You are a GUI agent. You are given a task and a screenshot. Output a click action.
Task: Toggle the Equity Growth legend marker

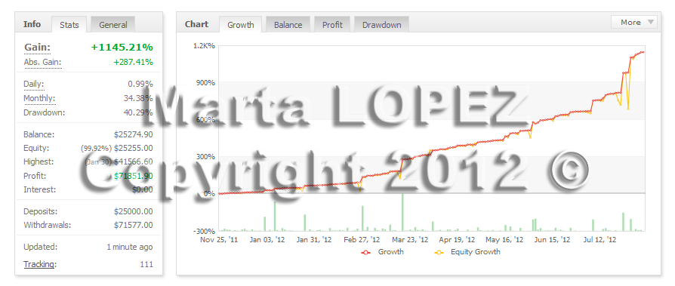(439, 253)
